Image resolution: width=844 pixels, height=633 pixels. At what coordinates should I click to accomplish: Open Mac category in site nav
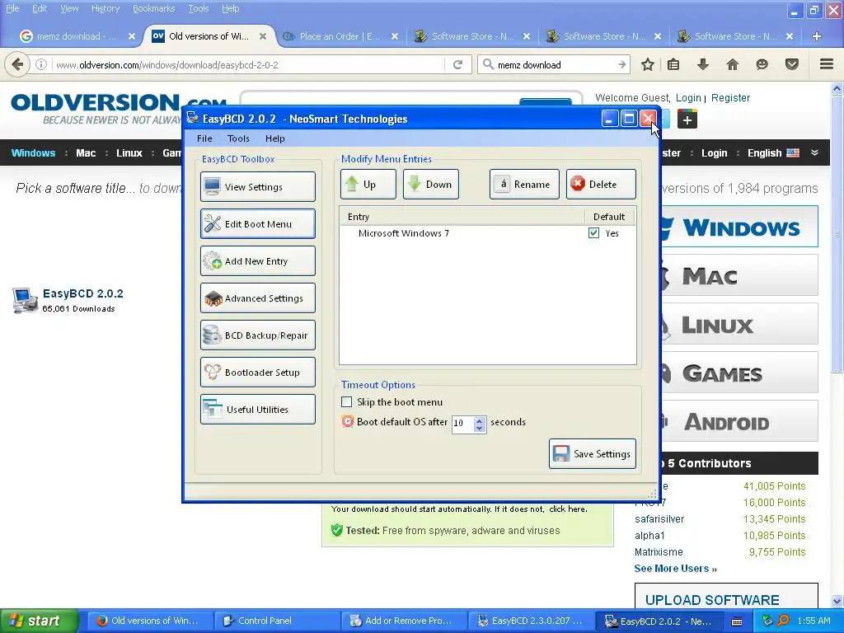coord(86,152)
